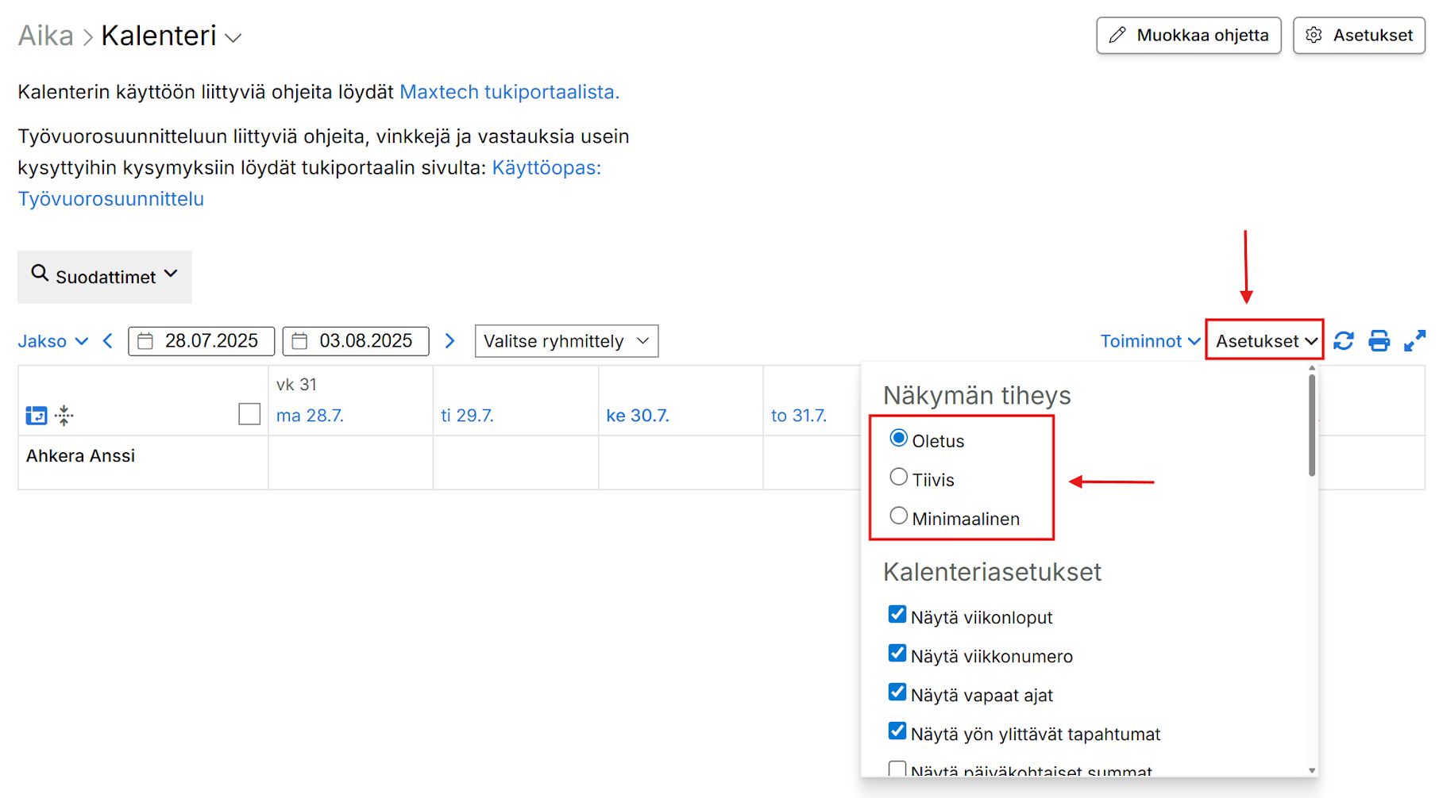The width and height of the screenshot is (1439, 798).
Task: Go to the next period arrow
Action: [449, 341]
